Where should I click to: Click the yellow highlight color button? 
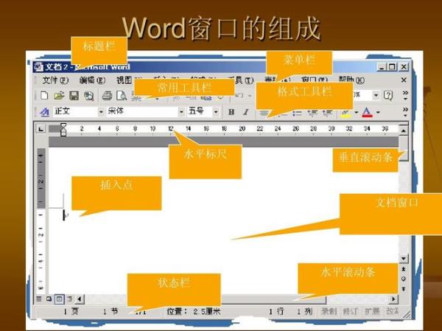(x=346, y=112)
